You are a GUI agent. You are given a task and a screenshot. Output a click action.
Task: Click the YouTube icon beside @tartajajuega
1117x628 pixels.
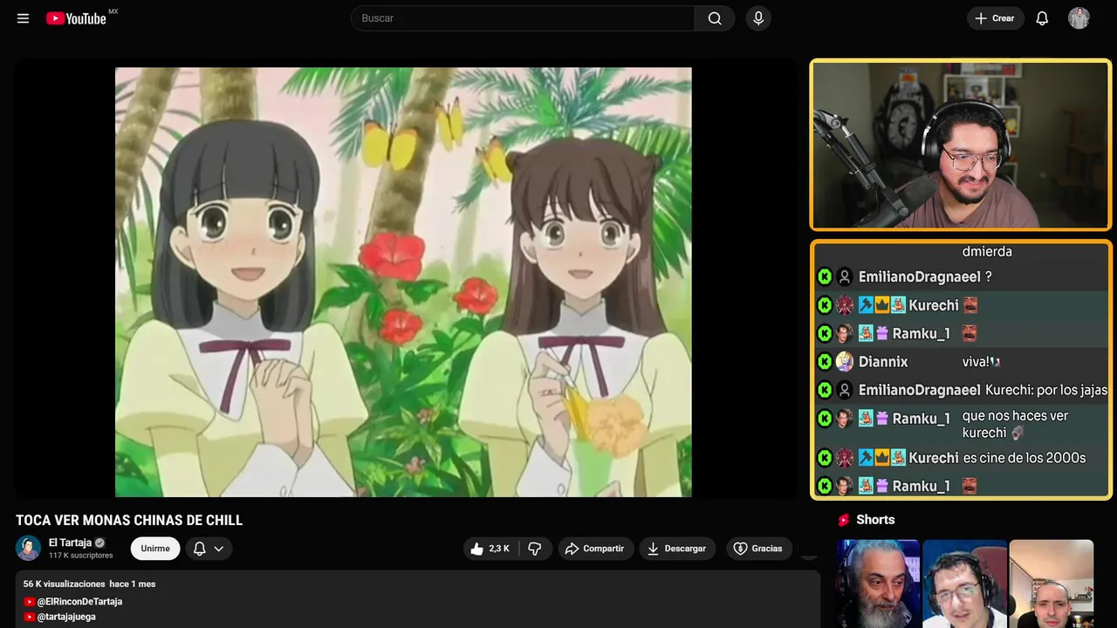click(30, 617)
